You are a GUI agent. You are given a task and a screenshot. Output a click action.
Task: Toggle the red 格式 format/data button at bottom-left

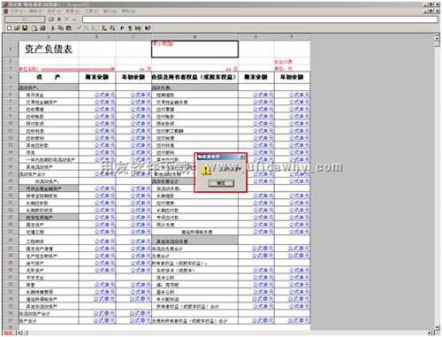coord(8,333)
